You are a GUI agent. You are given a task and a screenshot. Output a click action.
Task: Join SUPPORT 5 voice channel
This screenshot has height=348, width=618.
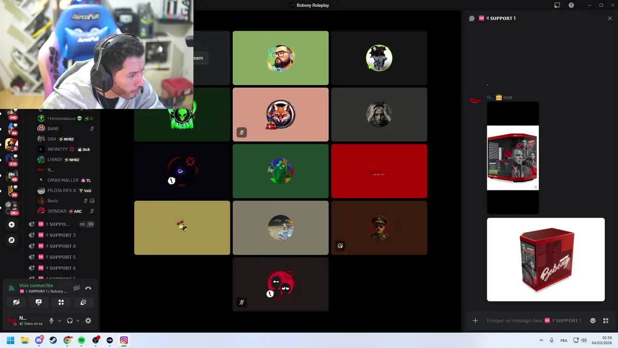click(62, 257)
